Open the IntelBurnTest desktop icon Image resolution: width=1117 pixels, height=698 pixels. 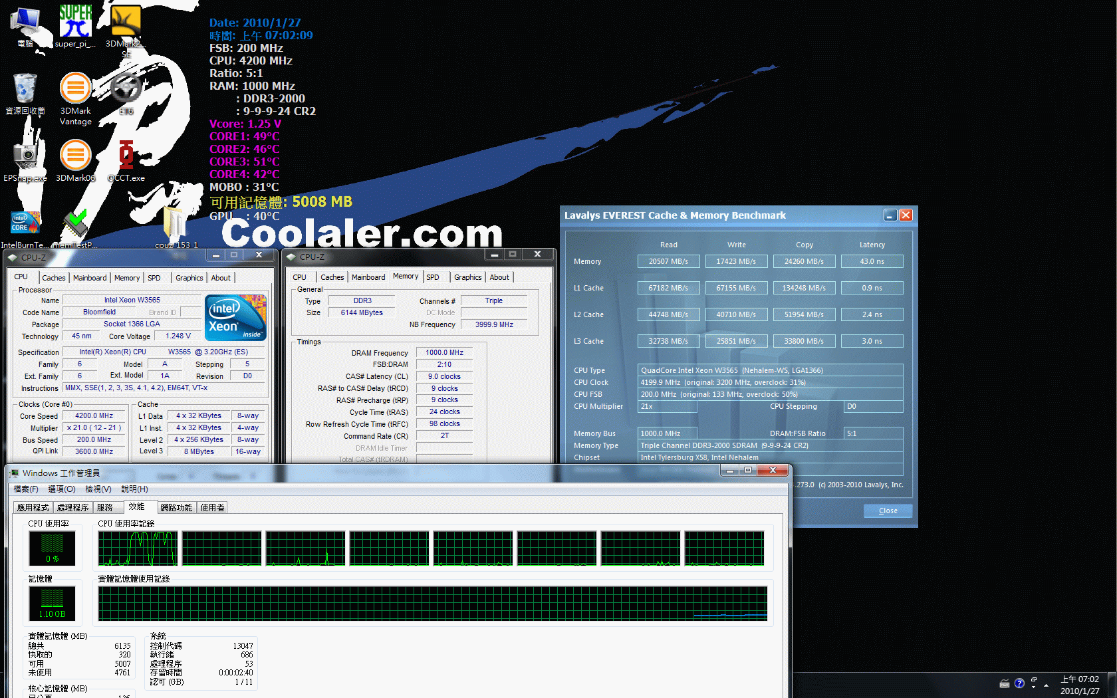pyautogui.click(x=25, y=229)
